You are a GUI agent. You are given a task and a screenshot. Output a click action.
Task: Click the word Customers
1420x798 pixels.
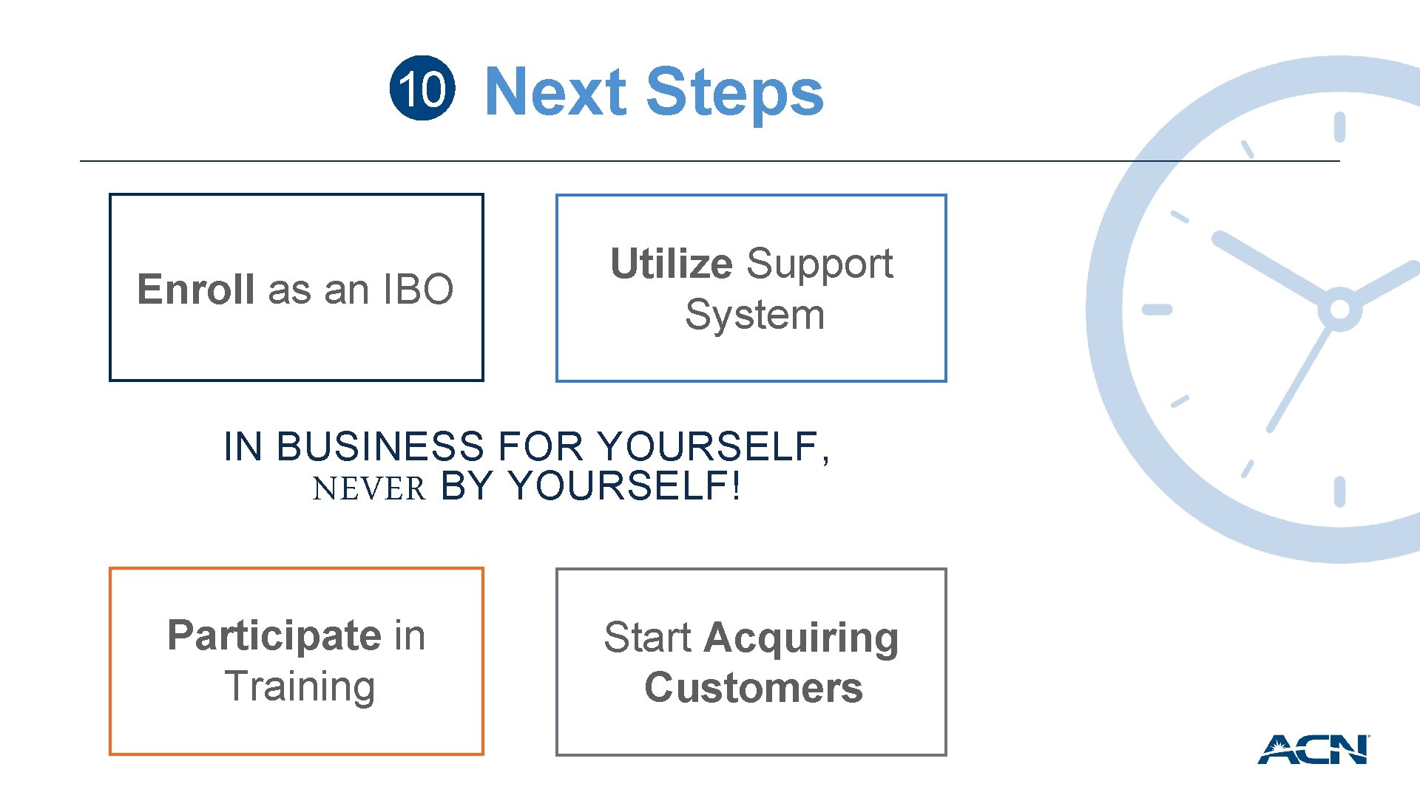coord(754,687)
